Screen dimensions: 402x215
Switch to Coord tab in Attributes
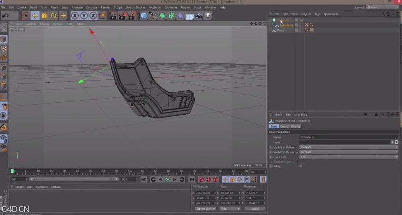(284, 126)
